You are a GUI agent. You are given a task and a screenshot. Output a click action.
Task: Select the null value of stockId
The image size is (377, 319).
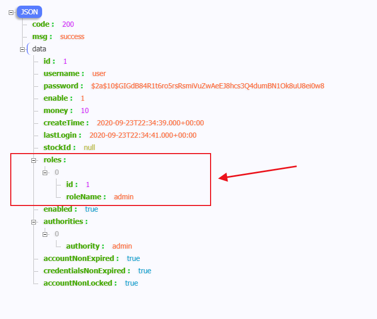coord(89,147)
